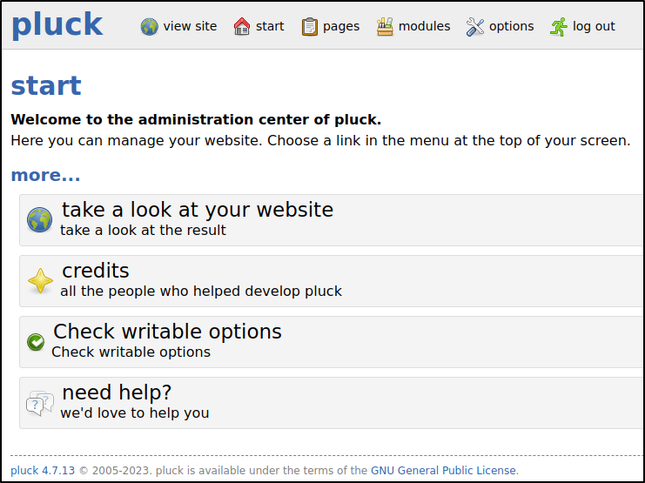Screen dimensions: 645x483
Task: Open the options menu item
Action: [x=511, y=26]
